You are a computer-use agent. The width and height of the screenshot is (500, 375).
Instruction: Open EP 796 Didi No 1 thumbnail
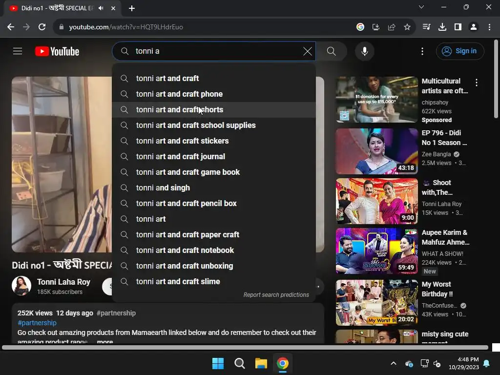377,151
